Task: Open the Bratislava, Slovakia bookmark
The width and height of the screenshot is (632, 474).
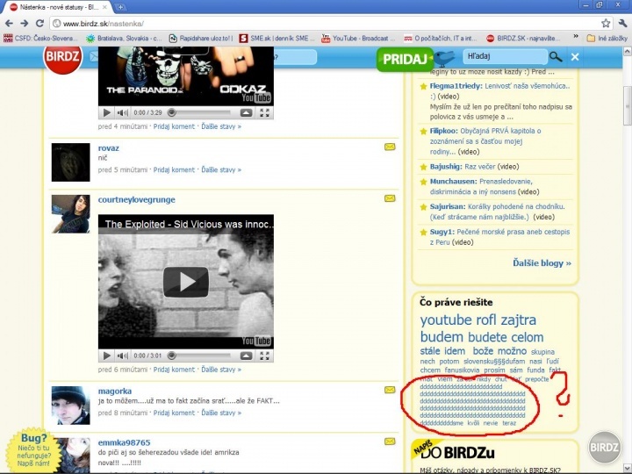Action: coord(124,39)
